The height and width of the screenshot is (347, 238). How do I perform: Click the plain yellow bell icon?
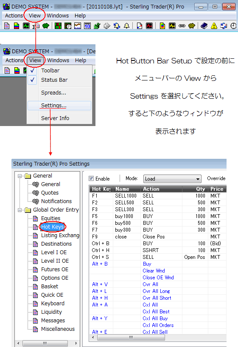(x=126, y=26)
